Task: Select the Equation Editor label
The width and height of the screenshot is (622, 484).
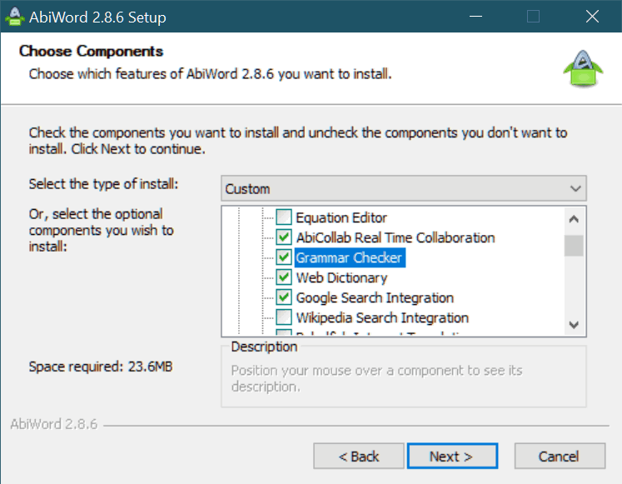Action: [341, 217]
